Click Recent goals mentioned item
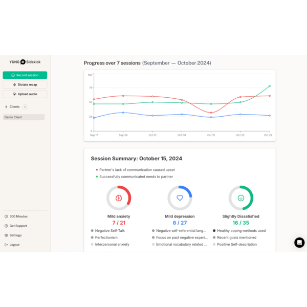The height and width of the screenshot is (307, 307). (x=235, y=237)
